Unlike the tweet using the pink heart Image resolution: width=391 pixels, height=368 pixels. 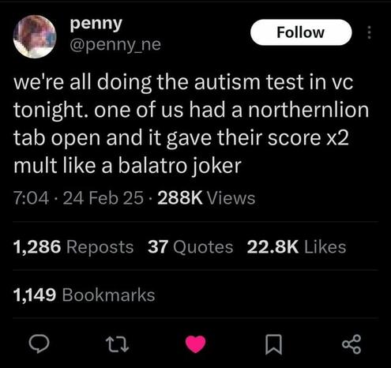(x=195, y=344)
